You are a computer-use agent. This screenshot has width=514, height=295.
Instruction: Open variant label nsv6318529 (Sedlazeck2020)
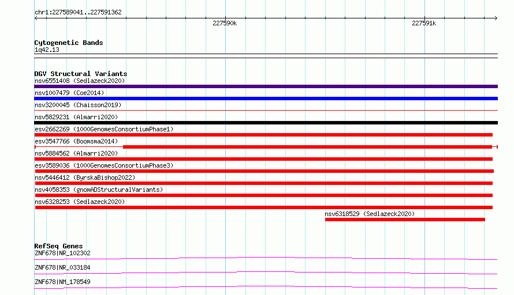[x=370, y=214]
